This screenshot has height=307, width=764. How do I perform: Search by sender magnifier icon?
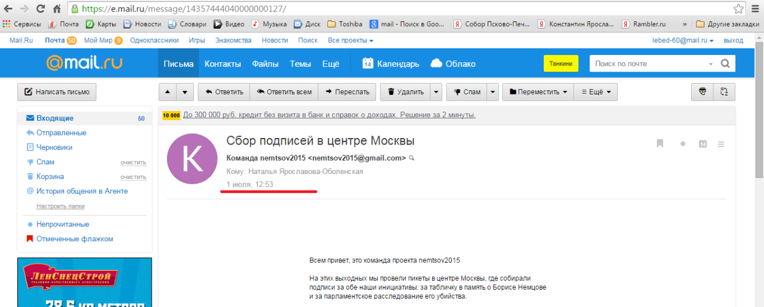click(x=411, y=158)
